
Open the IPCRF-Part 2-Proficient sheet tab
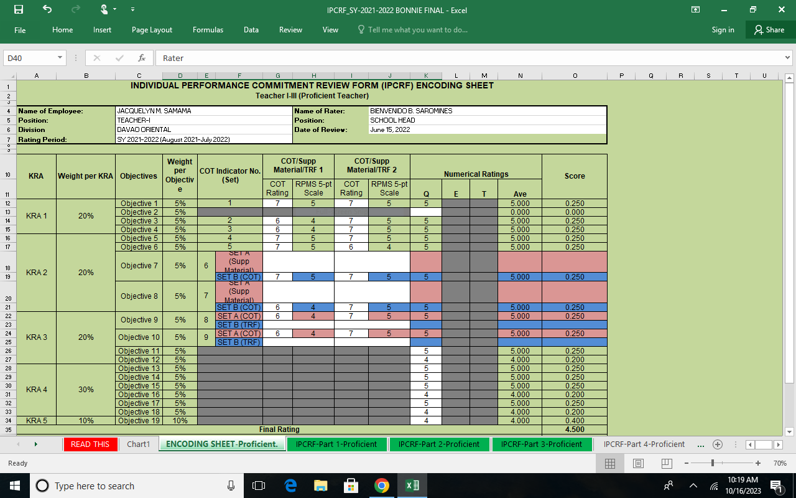click(439, 444)
